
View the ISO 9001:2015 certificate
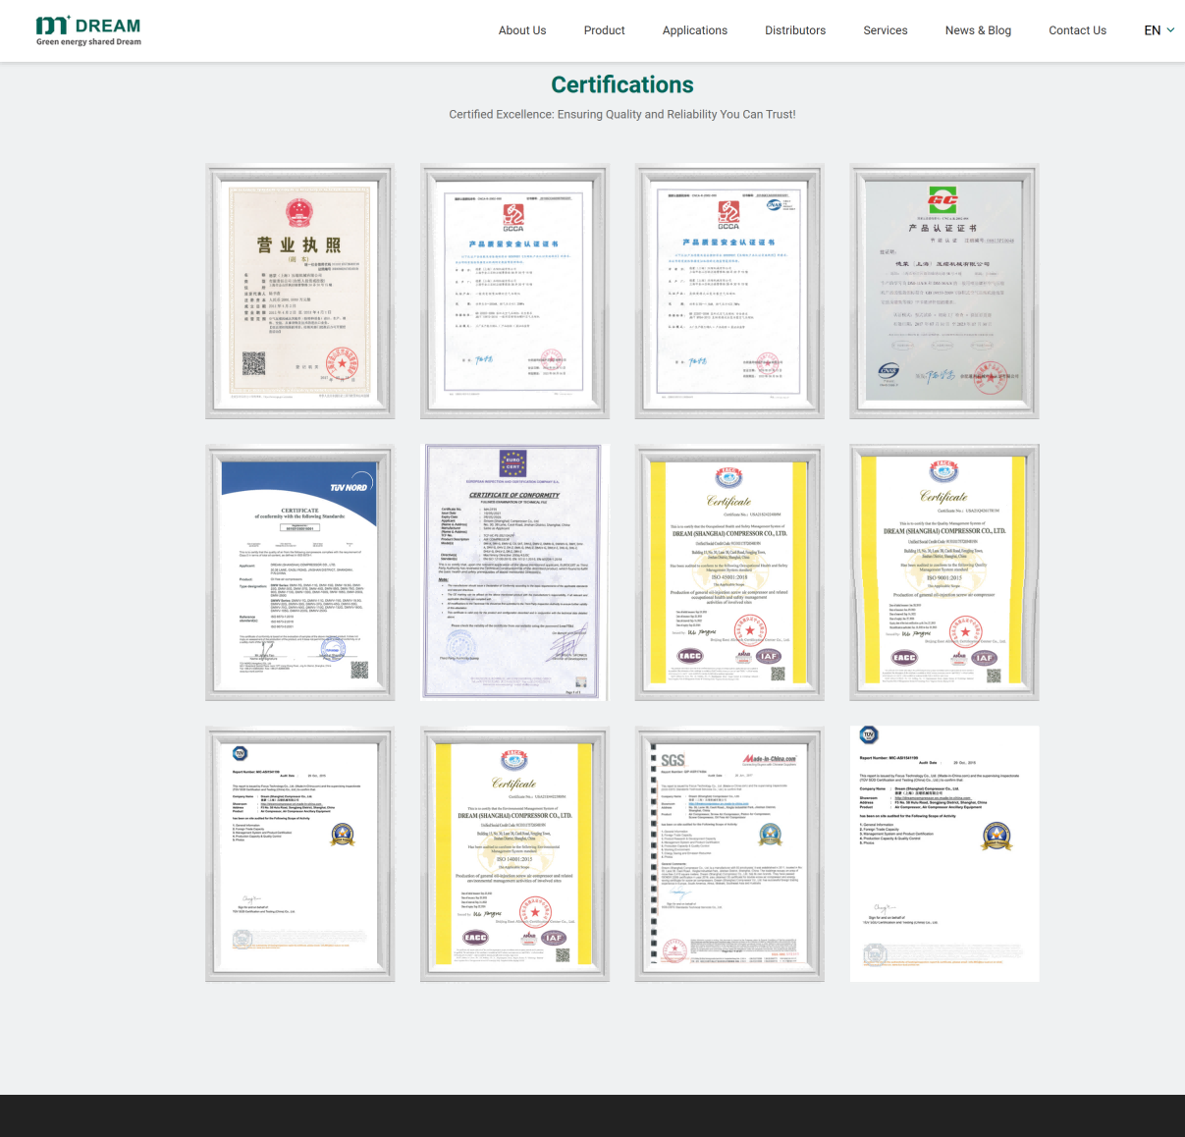pyautogui.click(x=943, y=572)
